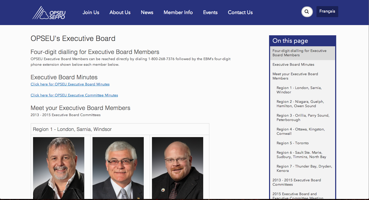Go to the News section
Viewport: 369px width, 200px height.
(x=147, y=12)
